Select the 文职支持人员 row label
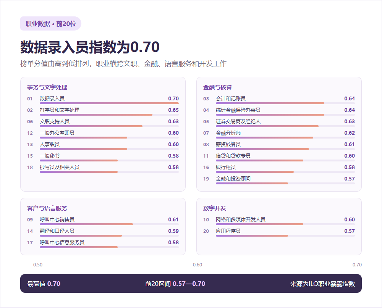The width and height of the screenshot is (382, 308). coord(55,121)
